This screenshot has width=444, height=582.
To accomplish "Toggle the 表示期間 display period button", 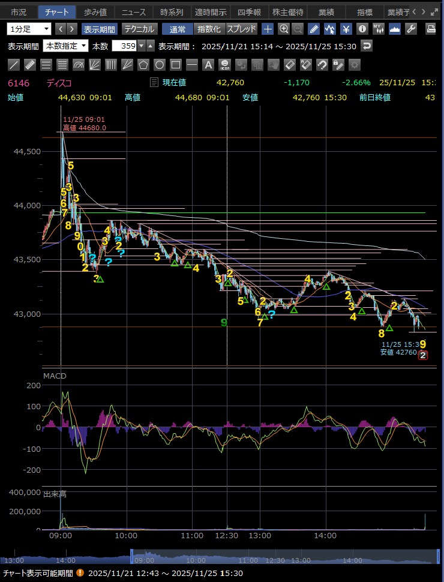I will pyautogui.click(x=100, y=29).
